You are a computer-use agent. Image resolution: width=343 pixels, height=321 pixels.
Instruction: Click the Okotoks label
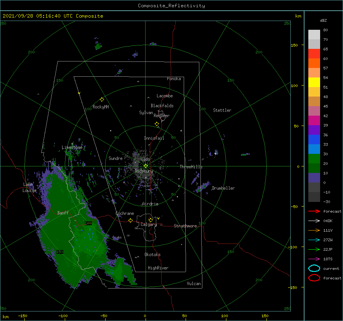pos(152,255)
